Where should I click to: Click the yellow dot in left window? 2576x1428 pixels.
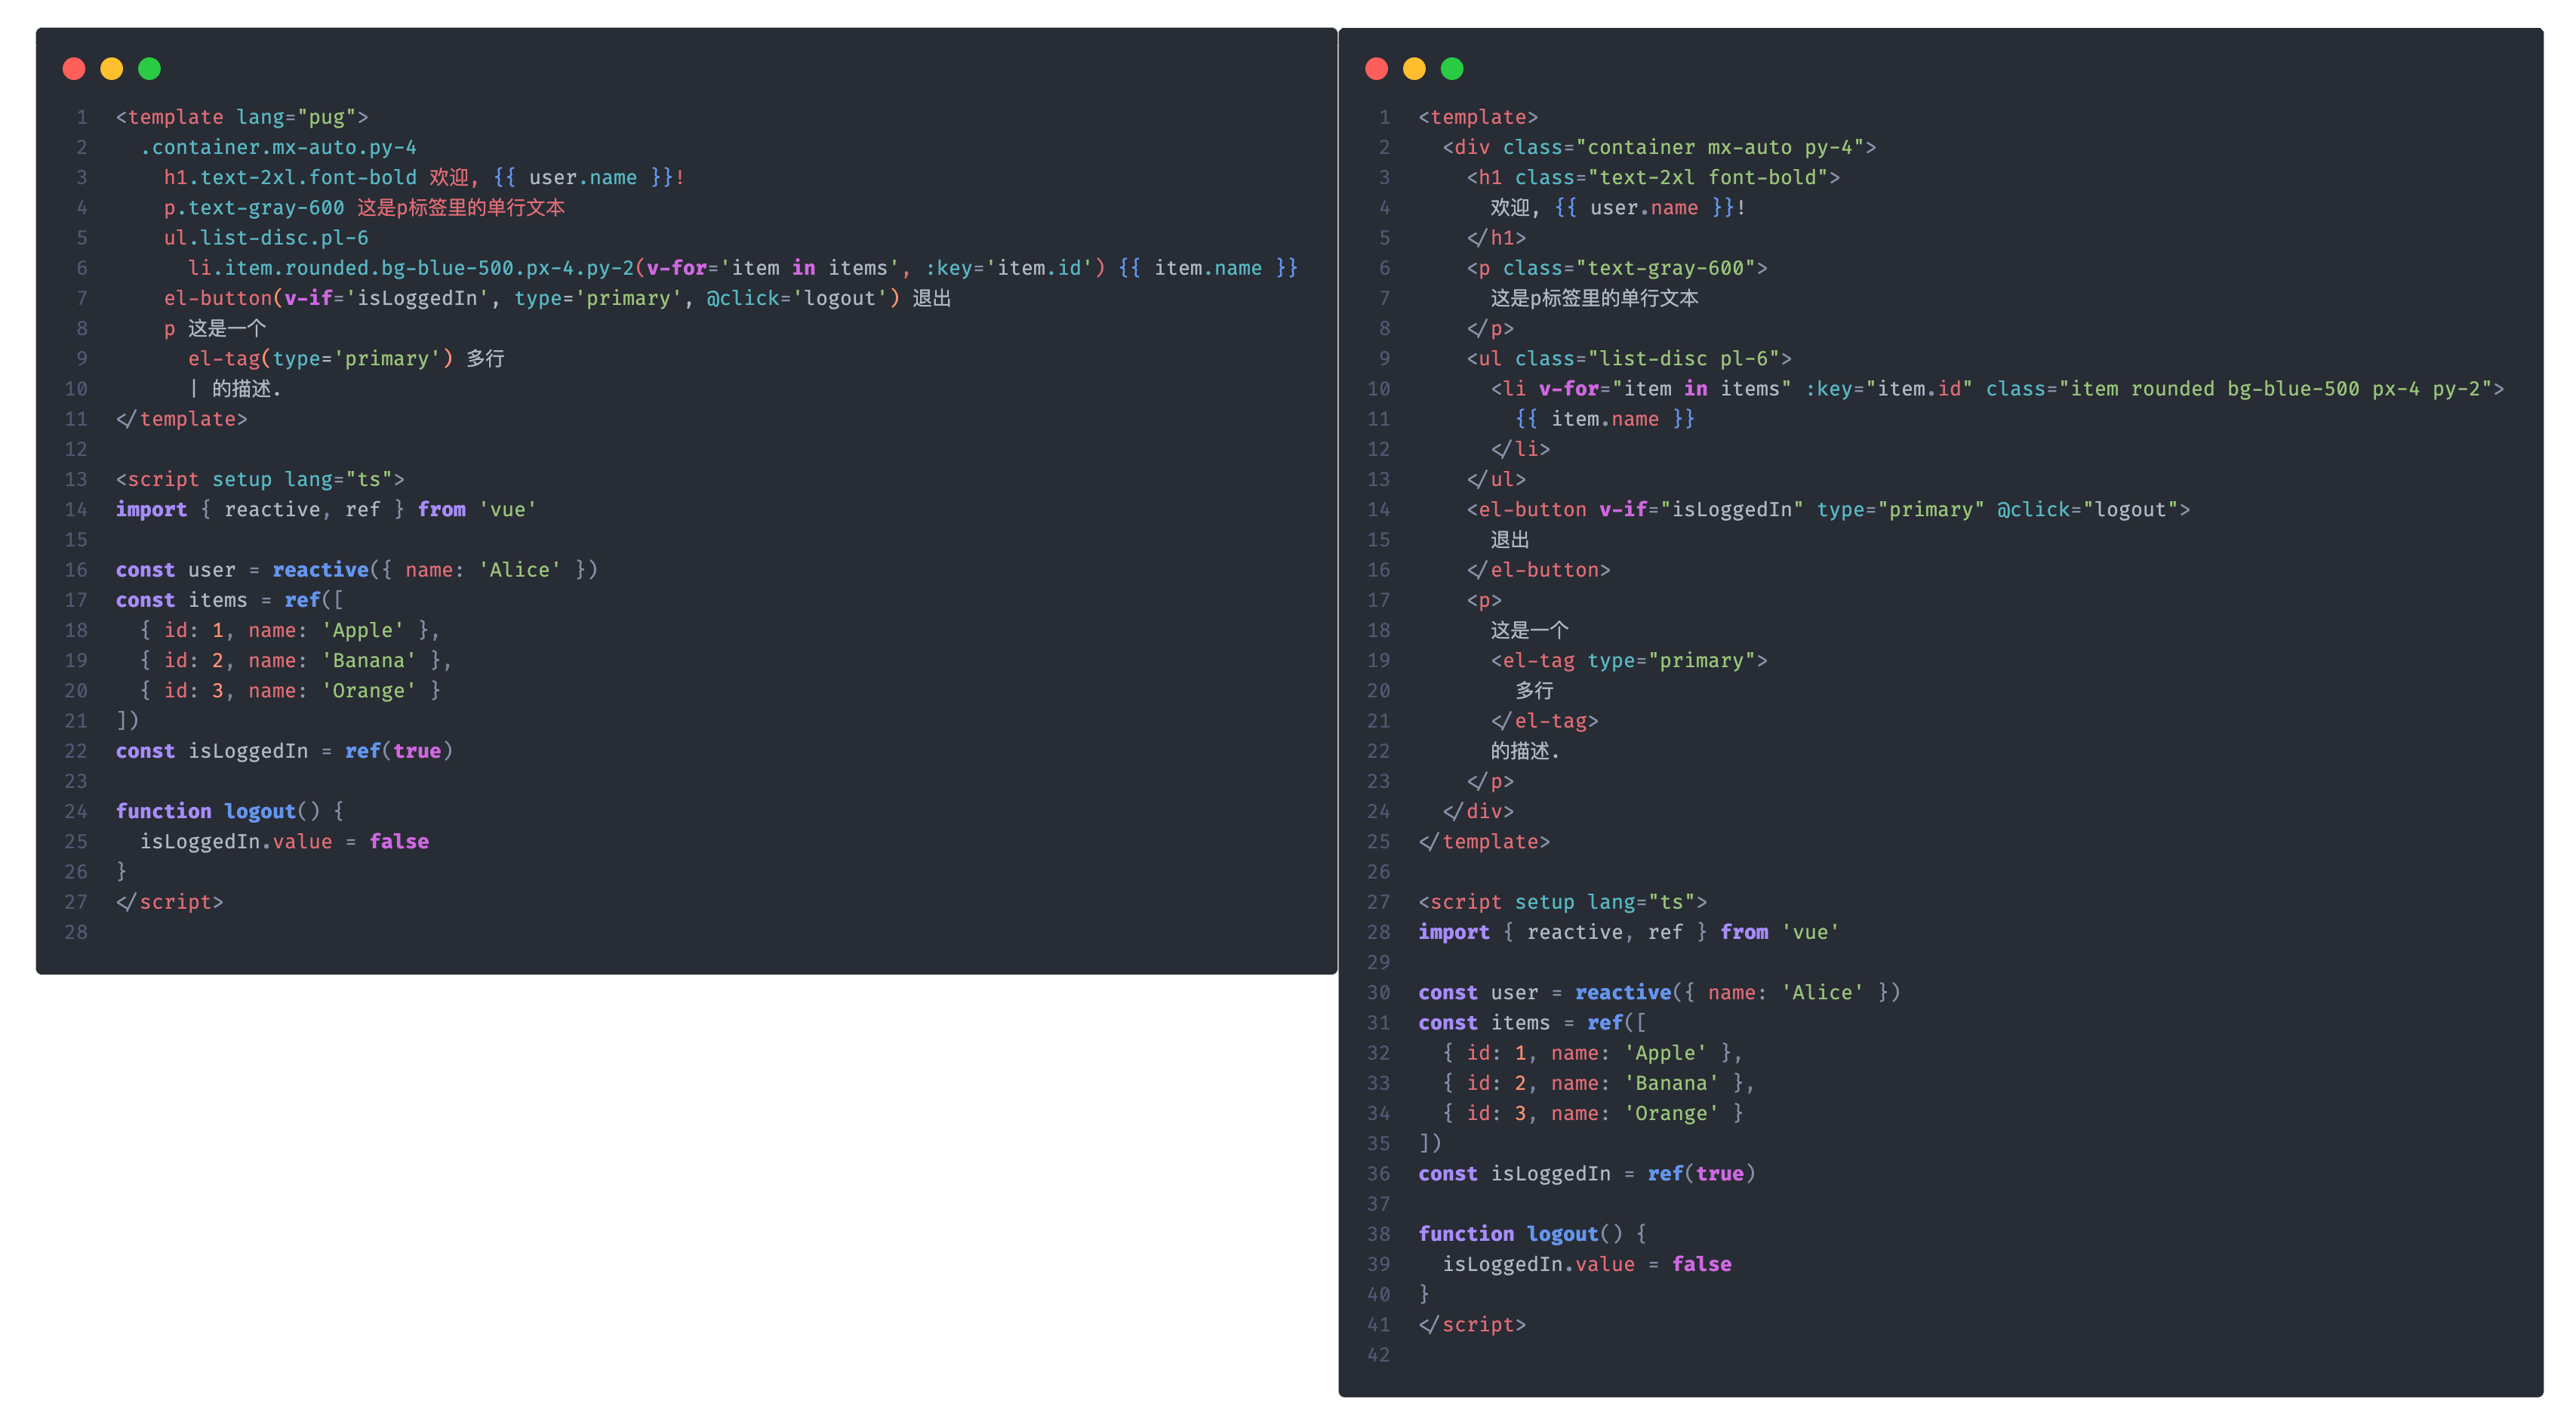112,68
